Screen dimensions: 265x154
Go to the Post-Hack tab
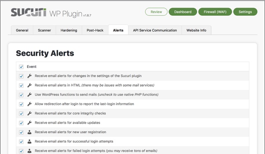95,30
